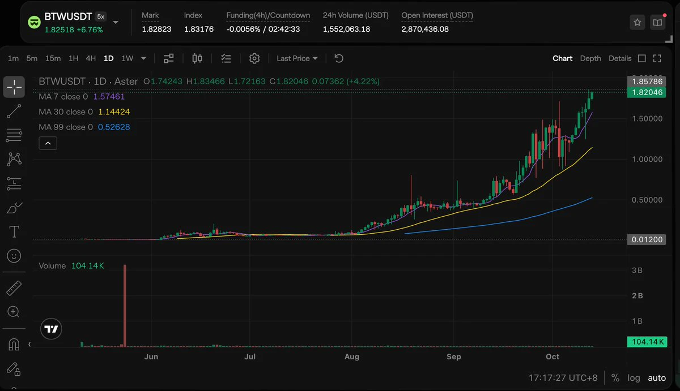This screenshot has width=680, height=391.
Task: Select the trend line drawing tool
Action: click(x=14, y=111)
